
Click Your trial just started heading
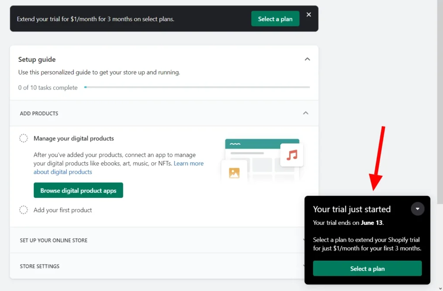[352, 209]
